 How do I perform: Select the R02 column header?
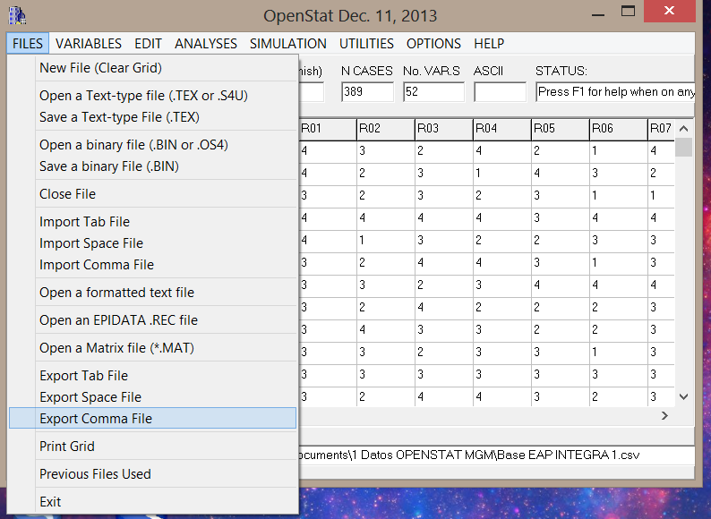click(386, 129)
